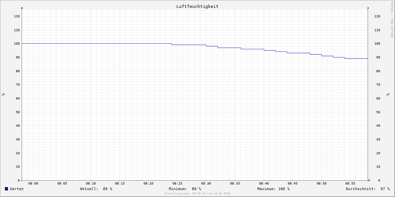Screen dimensions: 395x197
Task: Click the 08:00 time axis label
Action: tap(33, 184)
